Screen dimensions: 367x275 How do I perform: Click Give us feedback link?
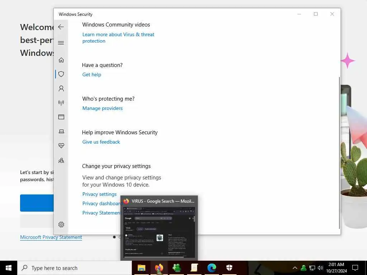[x=101, y=142]
